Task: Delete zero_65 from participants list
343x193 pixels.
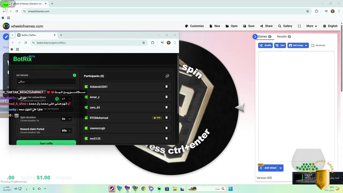Action: (x=166, y=107)
